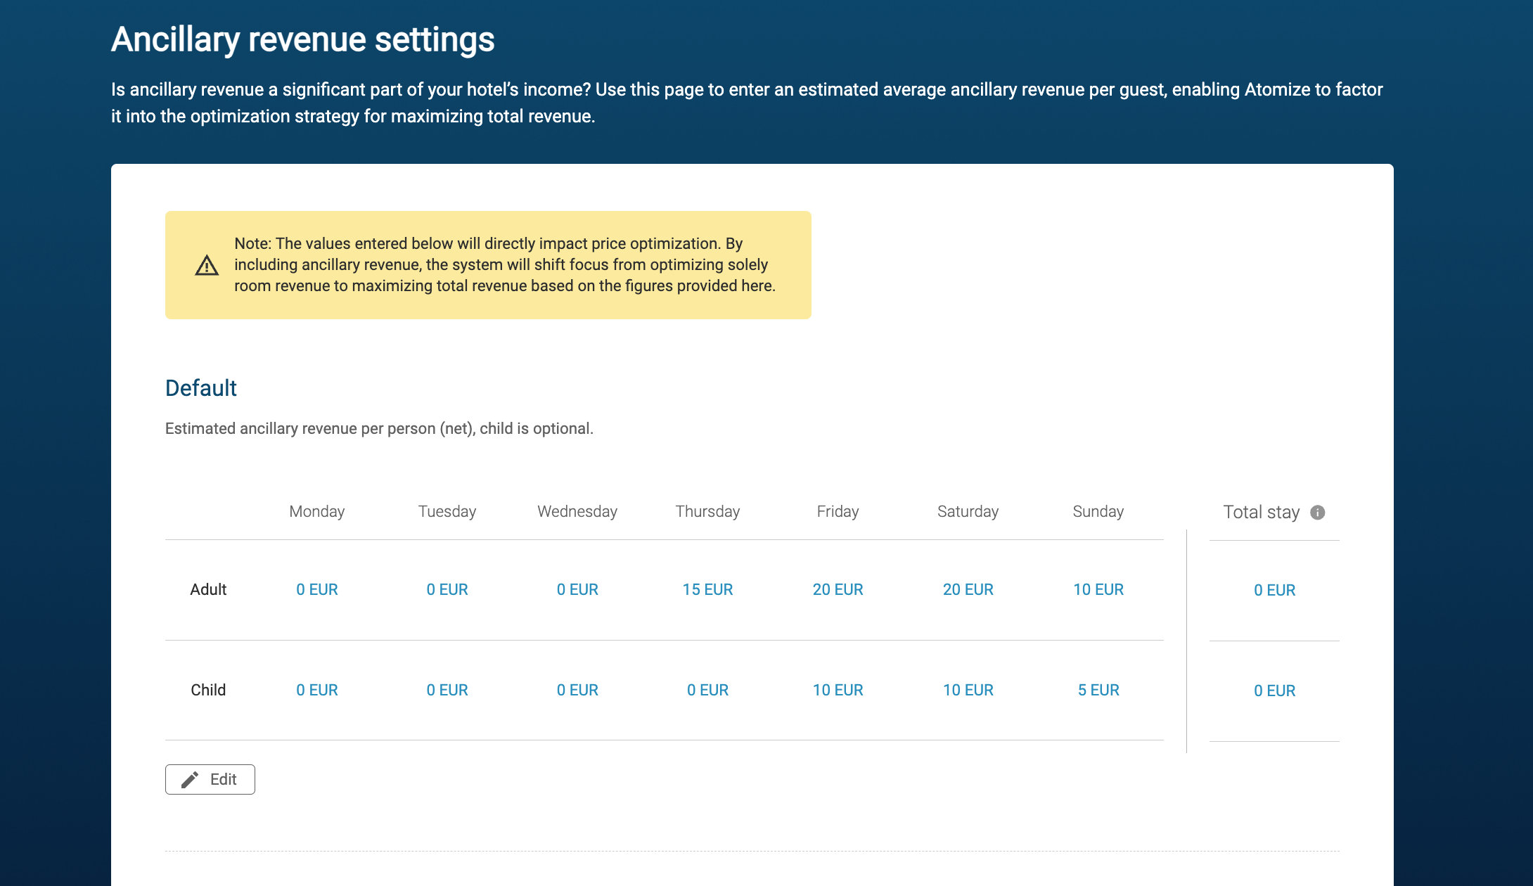Click Child Friday 10 EUR value
The image size is (1533, 886).
(x=838, y=690)
